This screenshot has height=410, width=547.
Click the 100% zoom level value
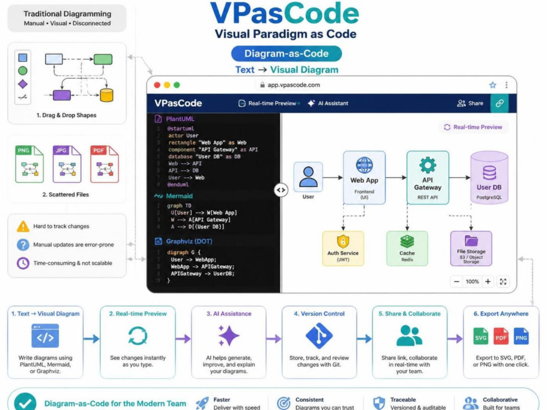[472, 281]
